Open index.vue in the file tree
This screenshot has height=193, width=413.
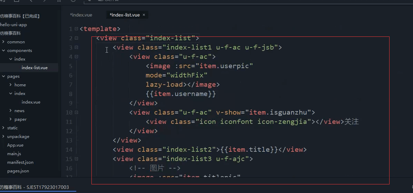pyautogui.click(x=31, y=102)
